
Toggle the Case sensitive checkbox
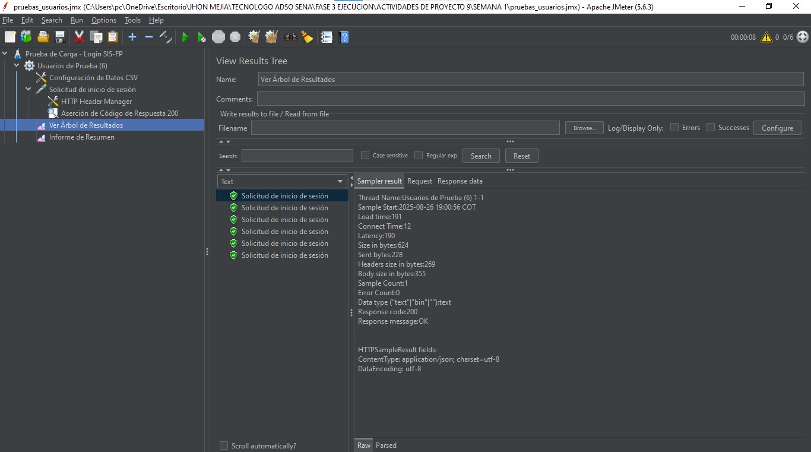coord(365,155)
